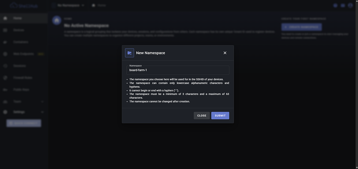The width and height of the screenshot is (358, 169).
Task: Click the Sessions icon in the sidebar
Action: pos(5,66)
